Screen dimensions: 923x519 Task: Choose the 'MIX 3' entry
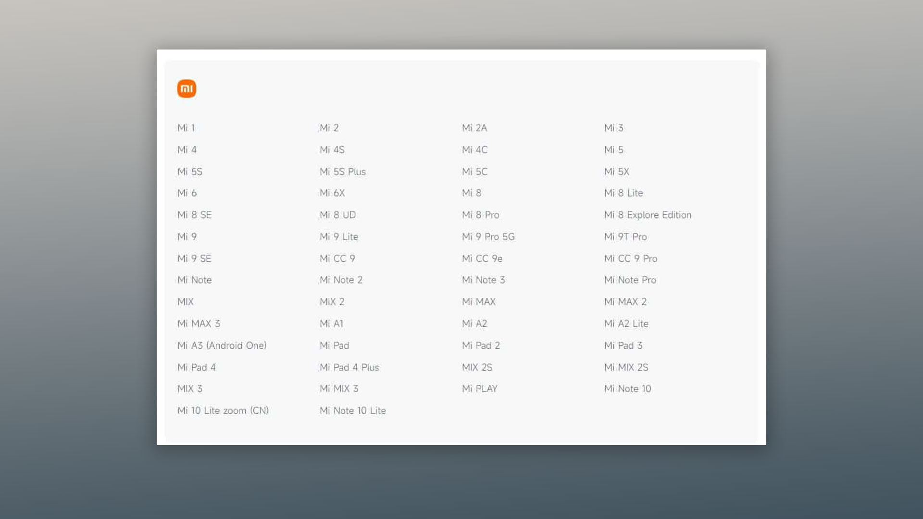click(x=190, y=389)
